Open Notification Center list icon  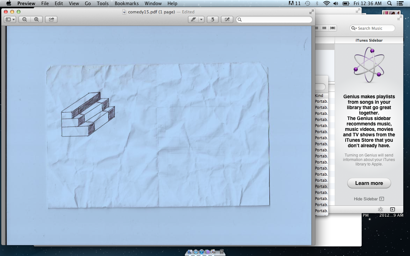click(x=400, y=4)
